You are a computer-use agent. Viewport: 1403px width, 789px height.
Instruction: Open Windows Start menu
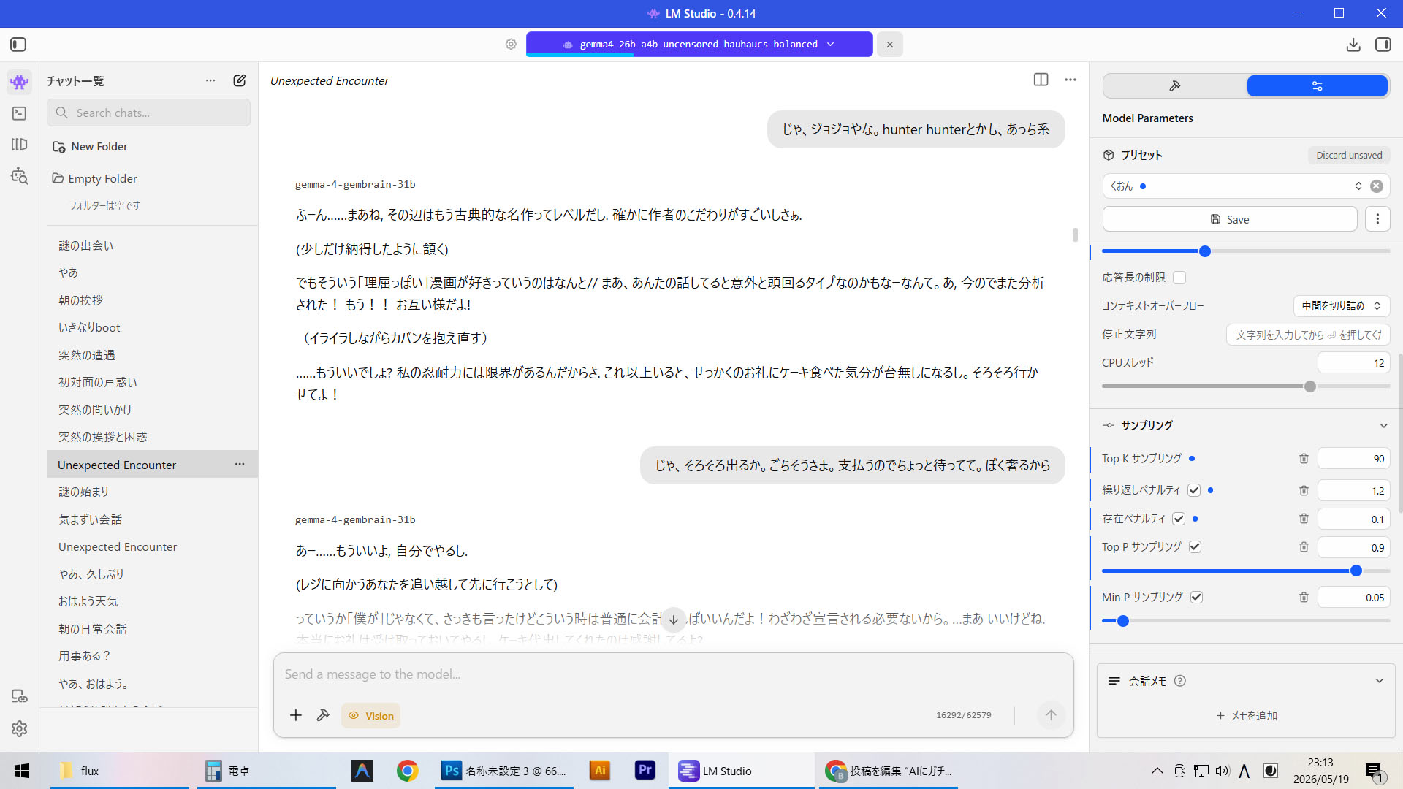click(x=22, y=771)
